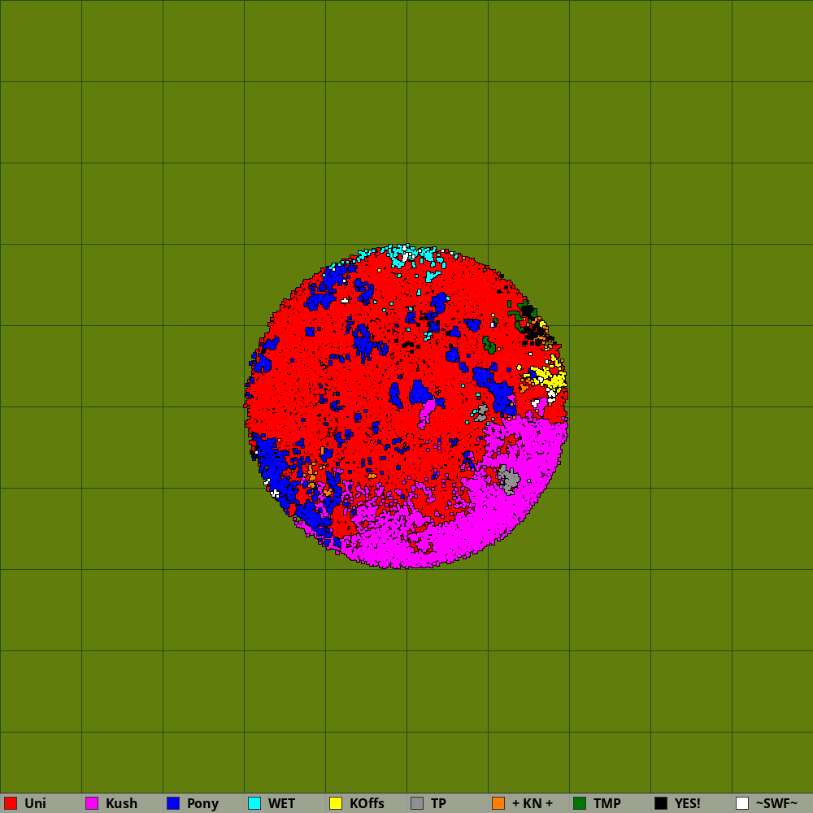Select the yellow KOffs color swatch
This screenshot has height=813, width=813.
tap(336, 803)
